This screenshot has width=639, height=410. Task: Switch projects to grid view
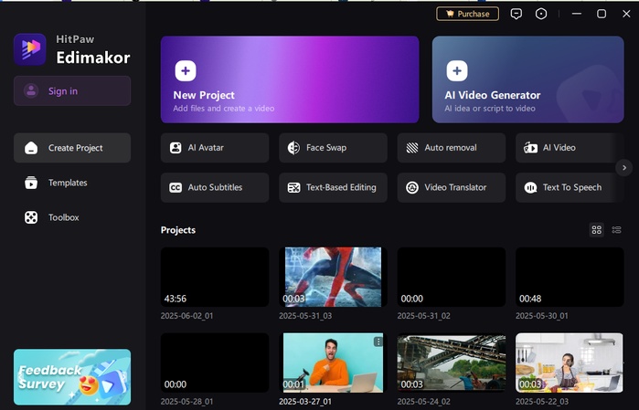point(597,230)
